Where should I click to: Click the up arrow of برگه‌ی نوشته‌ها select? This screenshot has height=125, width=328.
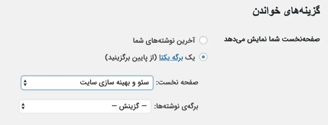point(23,104)
